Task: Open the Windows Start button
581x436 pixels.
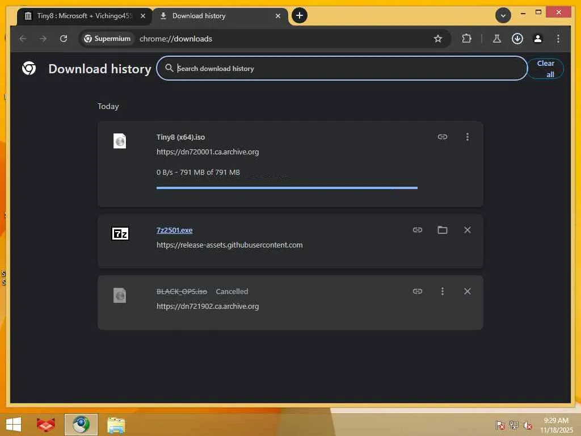Action: click(14, 425)
